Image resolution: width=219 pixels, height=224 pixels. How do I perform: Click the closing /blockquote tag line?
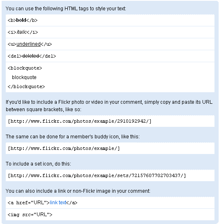point(26,87)
